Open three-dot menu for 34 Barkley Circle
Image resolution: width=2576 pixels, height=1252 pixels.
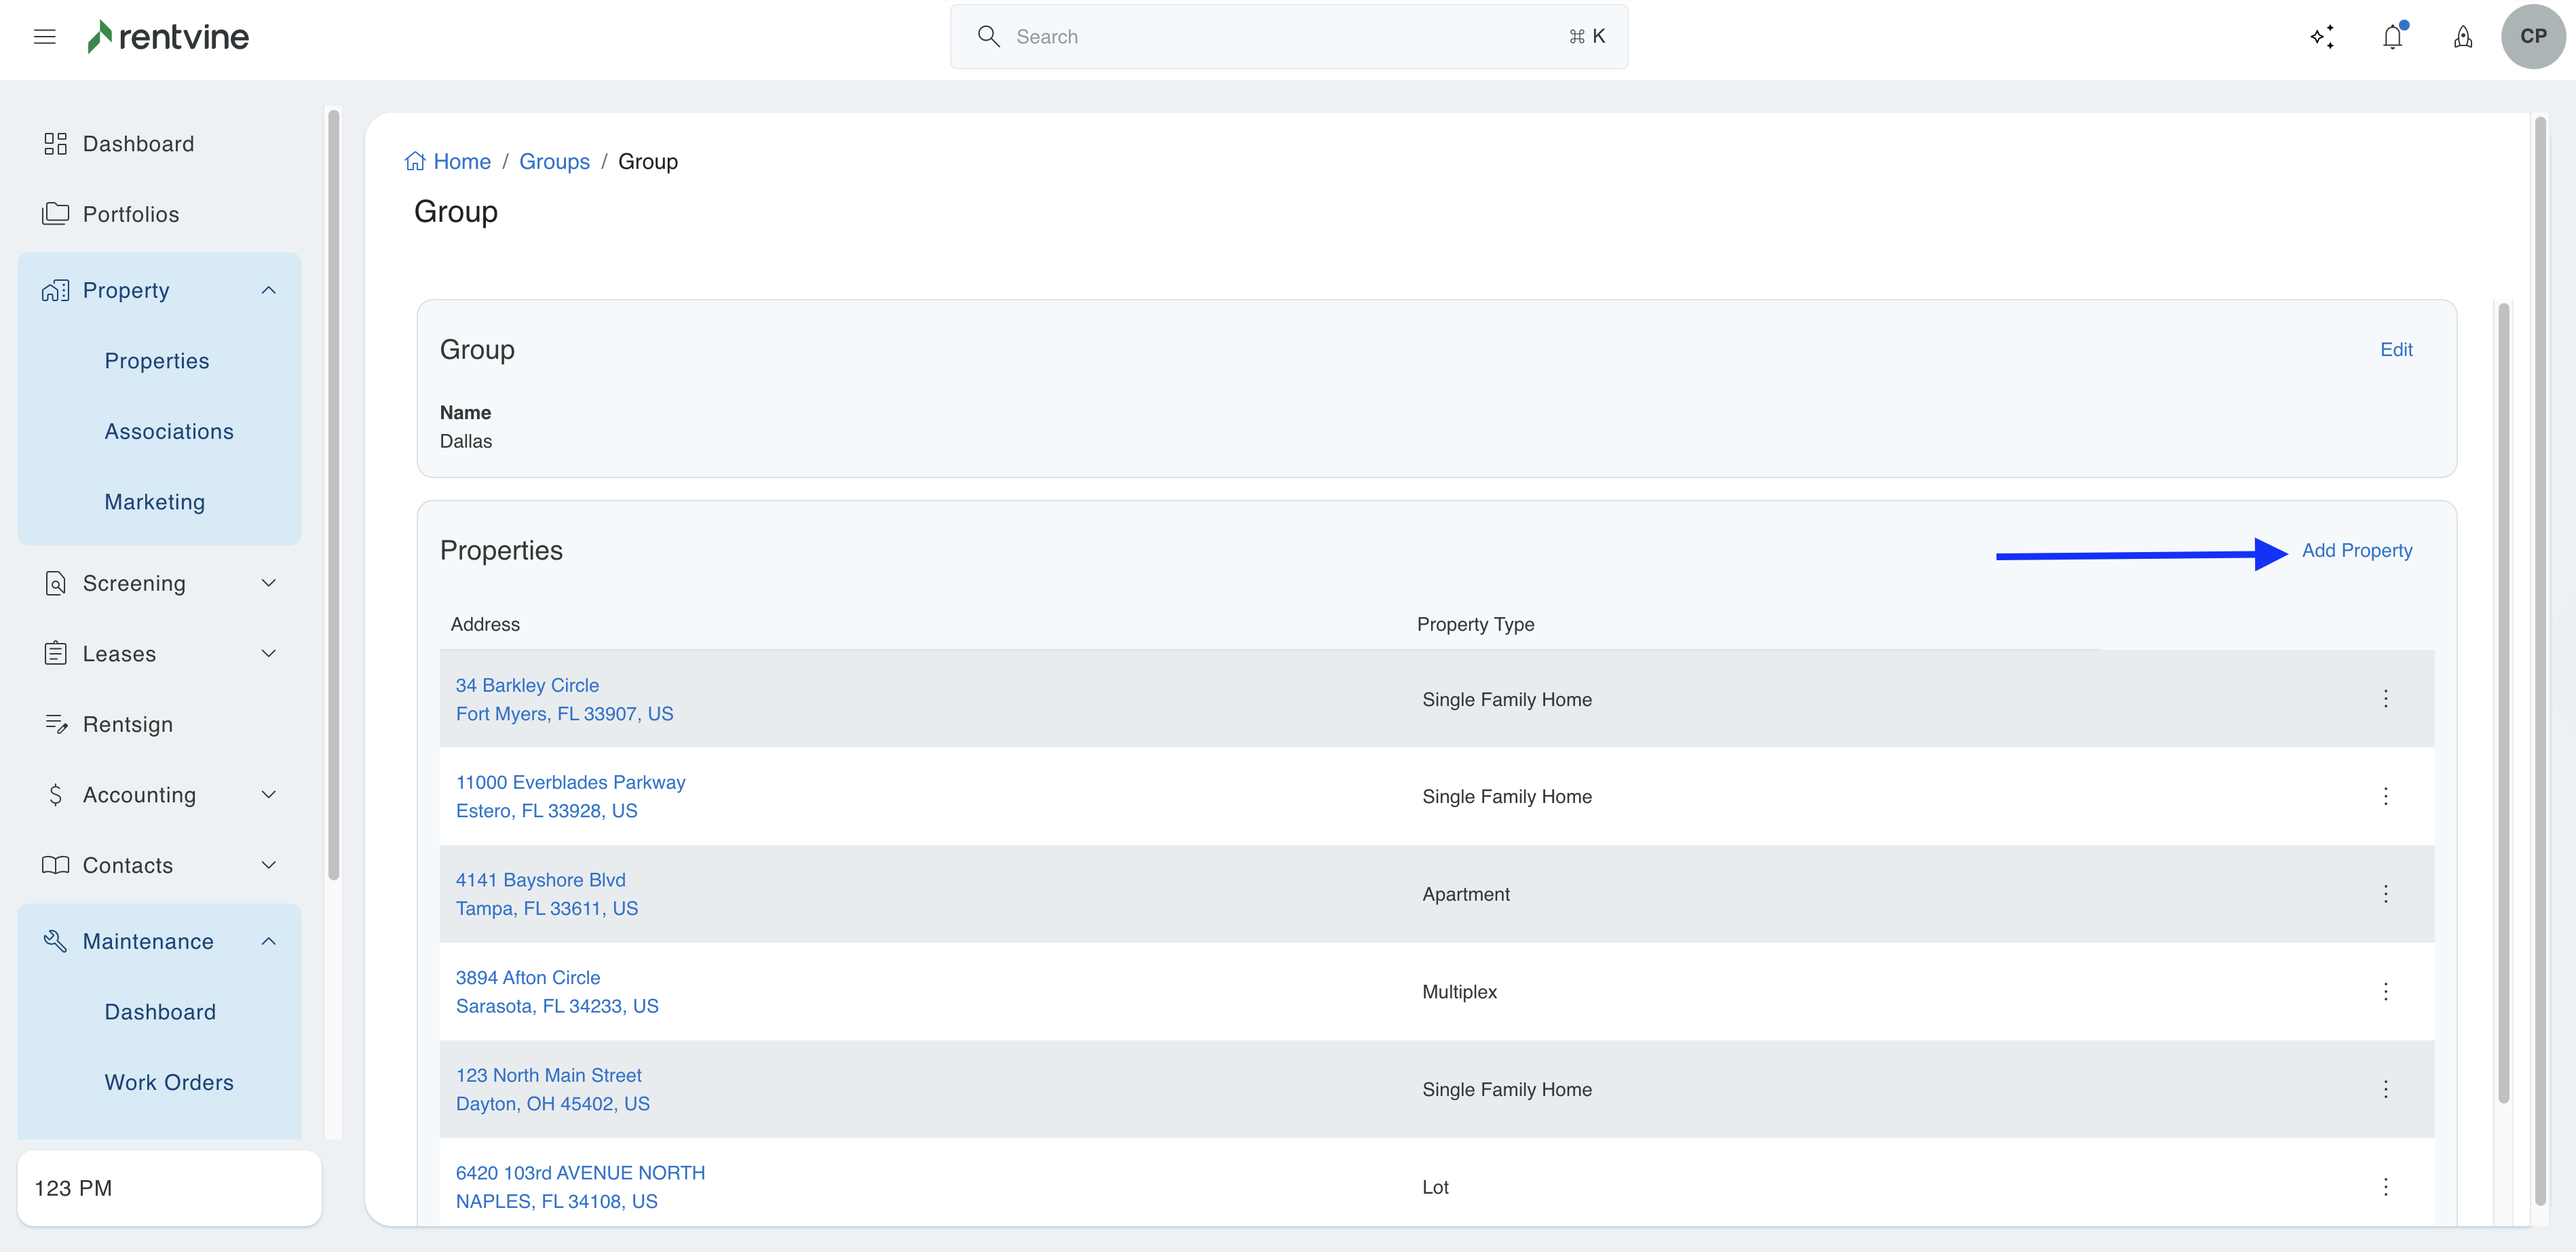pos(2385,699)
